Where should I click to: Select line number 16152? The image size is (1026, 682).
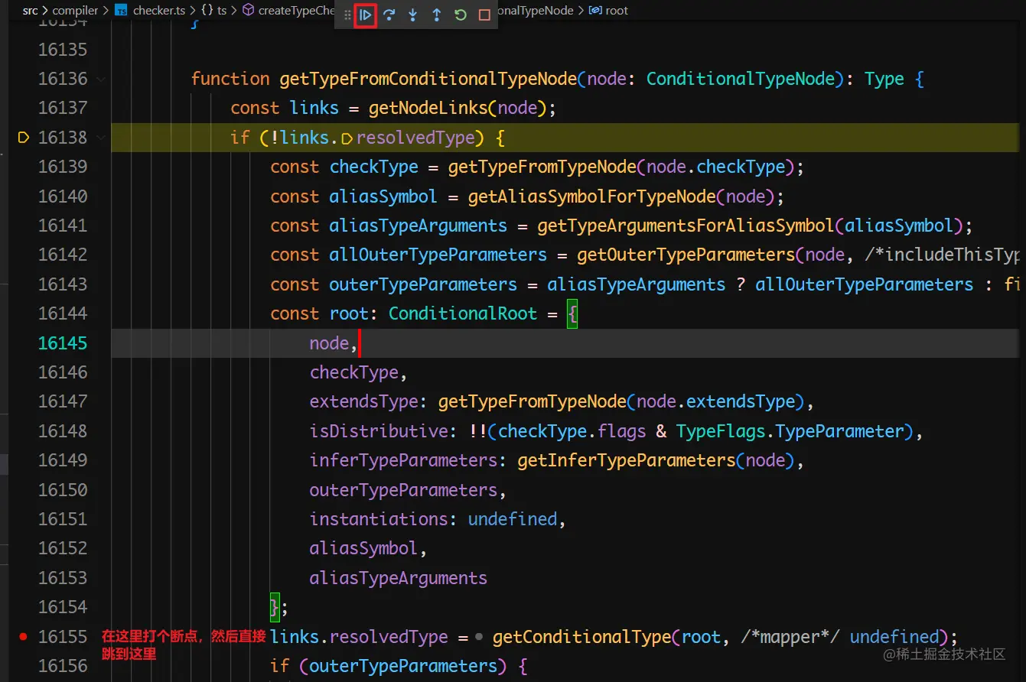63,548
